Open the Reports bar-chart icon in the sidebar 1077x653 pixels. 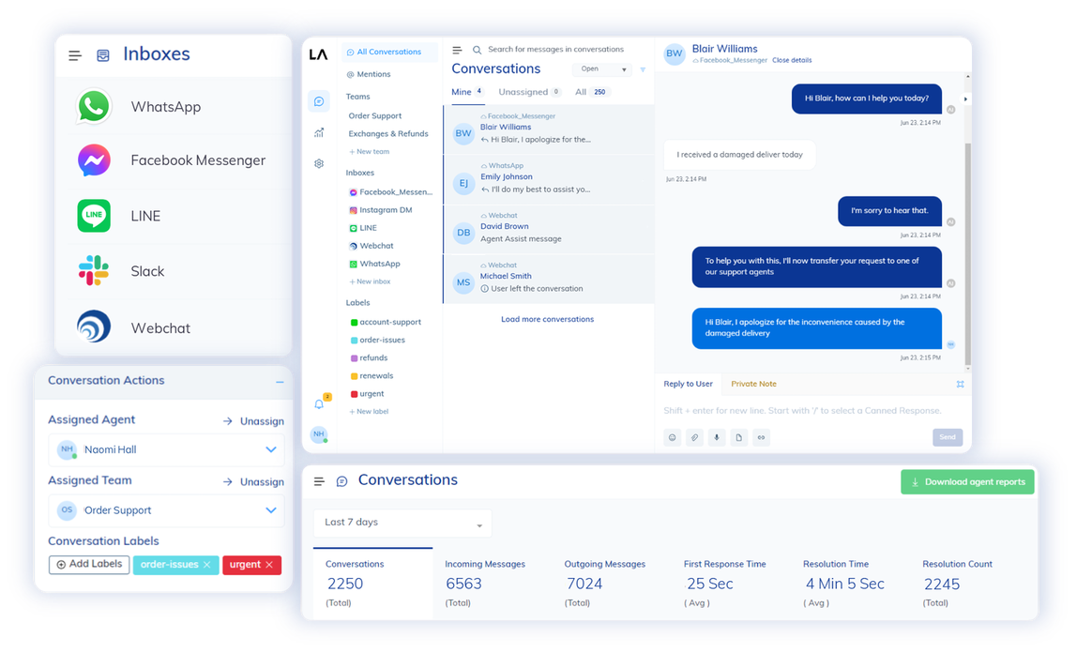(319, 132)
